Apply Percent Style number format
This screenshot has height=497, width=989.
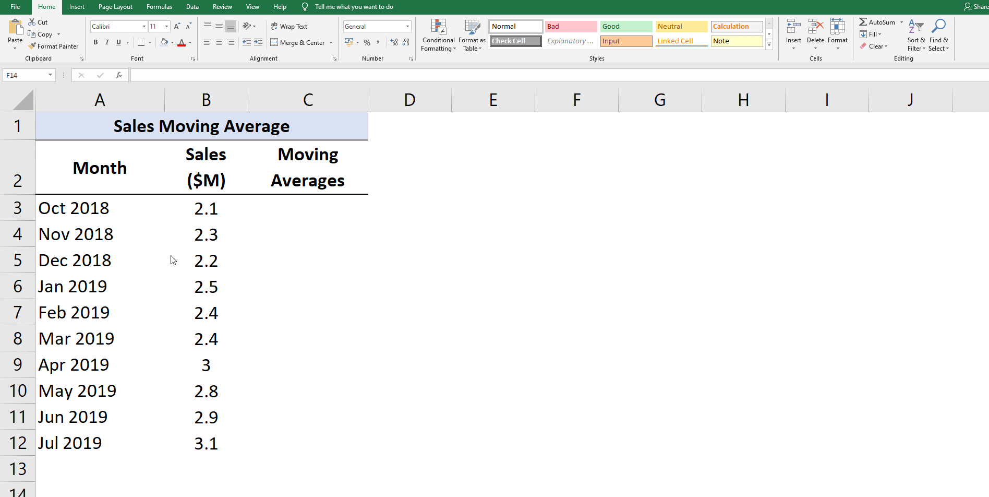(x=367, y=42)
